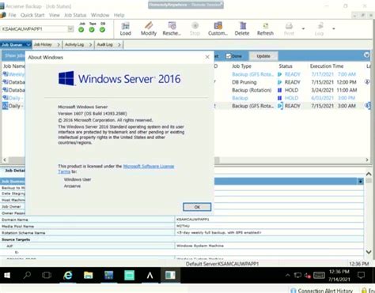Viewport: 375px width, 293px height.
Task: Click the Execution Time column header
Action: [327, 66]
